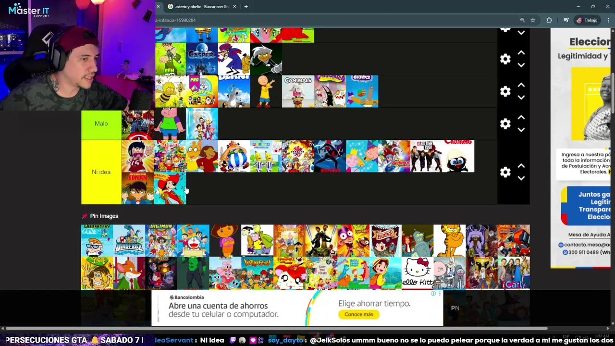Screen dimensions: 615x346
Task: Select the Garfield image
Action: [x=449, y=240]
